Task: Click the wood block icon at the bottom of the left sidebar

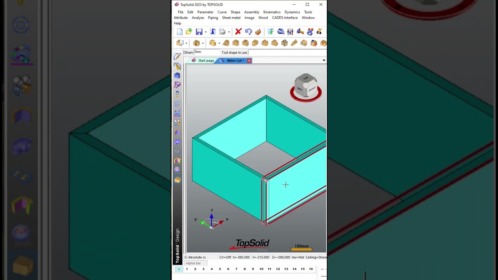Action: click(177, 180)
